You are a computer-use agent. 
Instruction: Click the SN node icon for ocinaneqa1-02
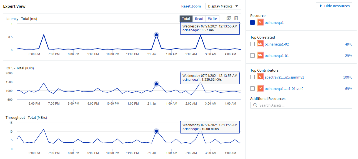click(260, 44)
